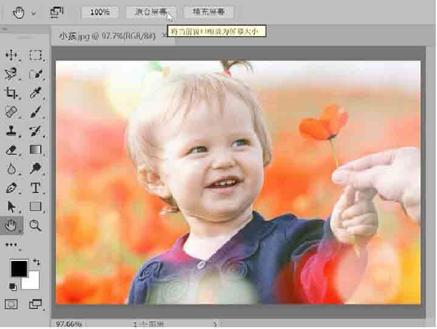
Task: Select the Brush tool
Action: 36,112
